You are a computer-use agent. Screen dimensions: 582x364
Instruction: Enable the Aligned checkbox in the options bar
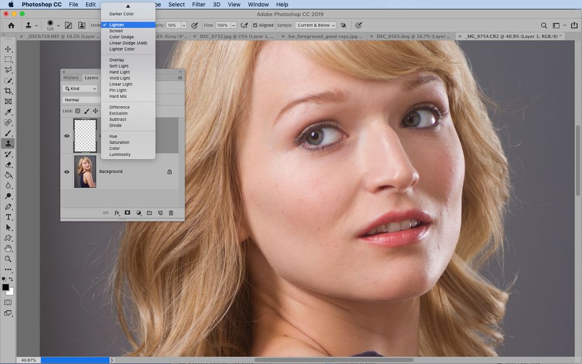256,25
